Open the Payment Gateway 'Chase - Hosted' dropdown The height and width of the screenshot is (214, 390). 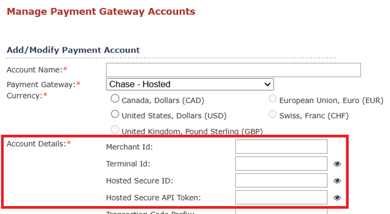pyautogui.click(x=190, y=84)
